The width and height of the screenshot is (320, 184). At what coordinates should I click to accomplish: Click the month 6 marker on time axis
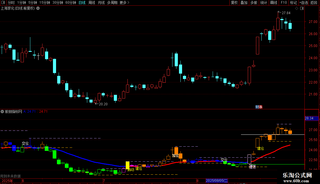pos(23,181)
